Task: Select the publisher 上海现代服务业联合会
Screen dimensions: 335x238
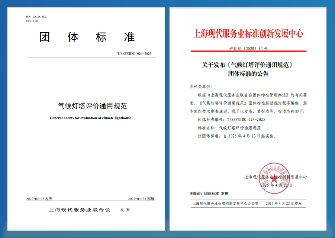Action: (80, 210)
